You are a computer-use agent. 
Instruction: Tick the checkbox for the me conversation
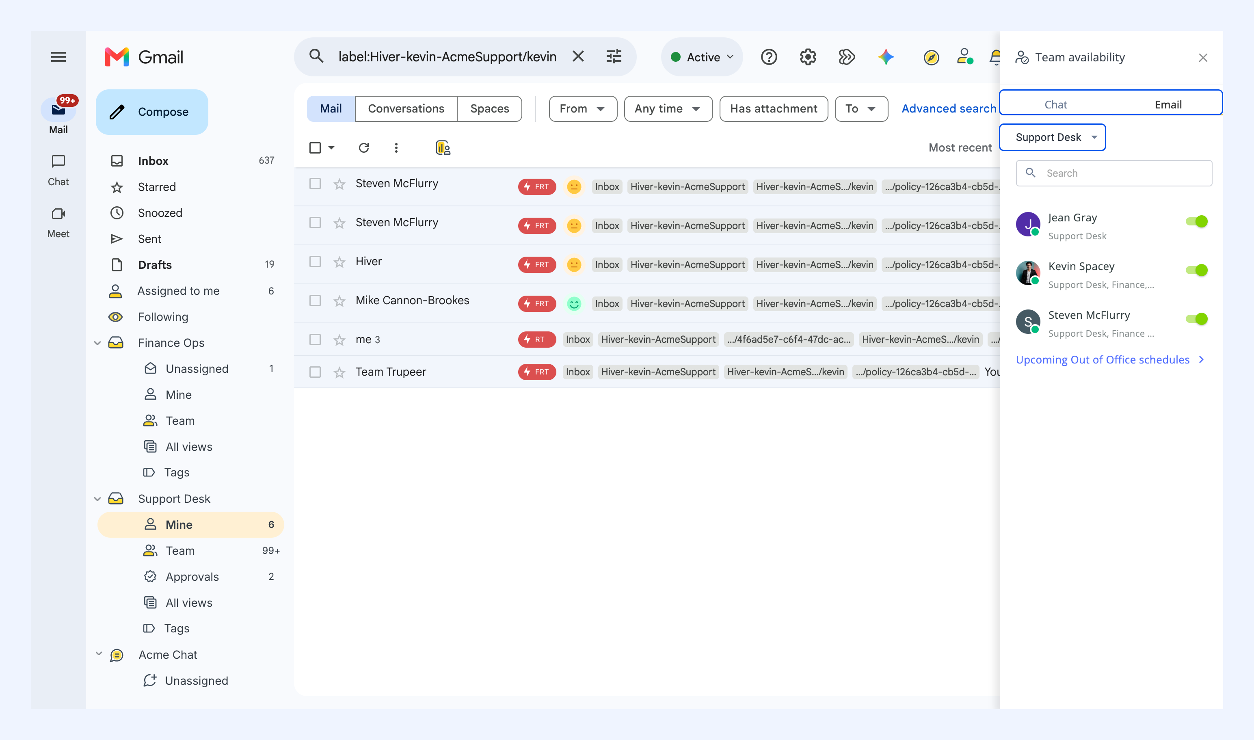pyautogui.click(x=315, y=340)
